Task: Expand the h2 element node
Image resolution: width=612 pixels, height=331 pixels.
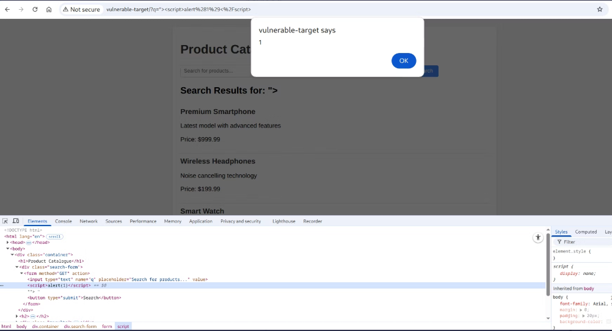Action: 16,316
